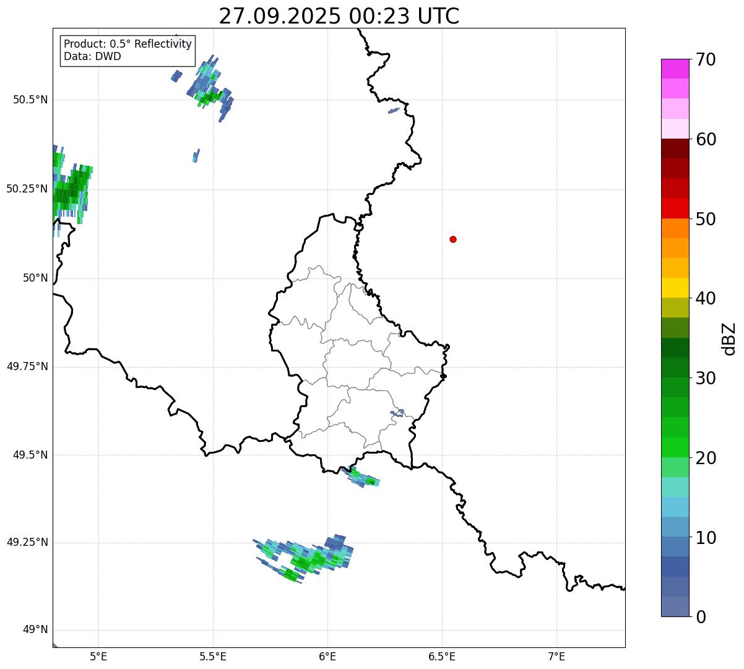Click the 50 value on colorbar
The width and height of the screenshot is (744, 669).
point(706,219)
